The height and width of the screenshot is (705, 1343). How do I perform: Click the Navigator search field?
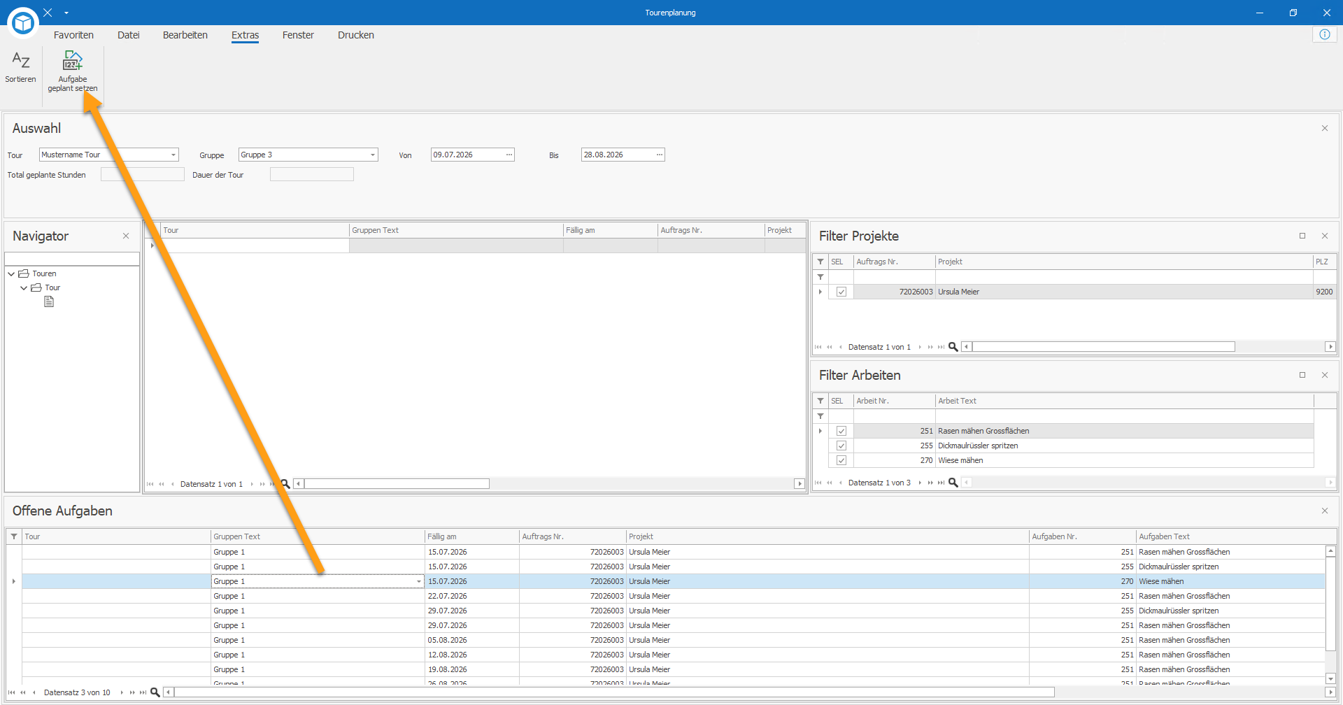72,259
